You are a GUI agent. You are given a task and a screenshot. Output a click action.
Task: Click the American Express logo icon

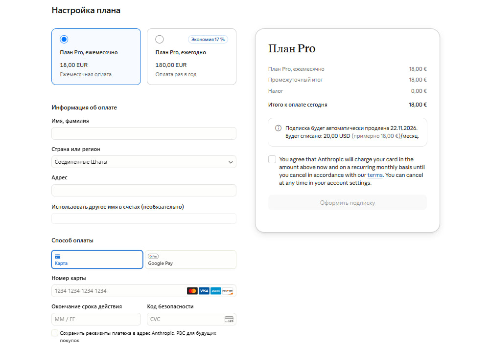coord(215,291)
